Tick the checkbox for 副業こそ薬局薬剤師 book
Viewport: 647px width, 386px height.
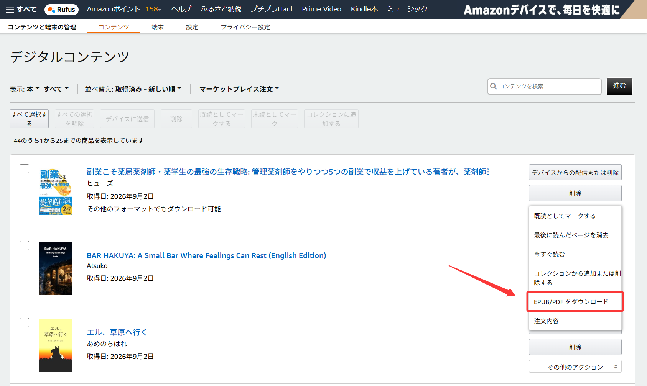coord(25,169)
